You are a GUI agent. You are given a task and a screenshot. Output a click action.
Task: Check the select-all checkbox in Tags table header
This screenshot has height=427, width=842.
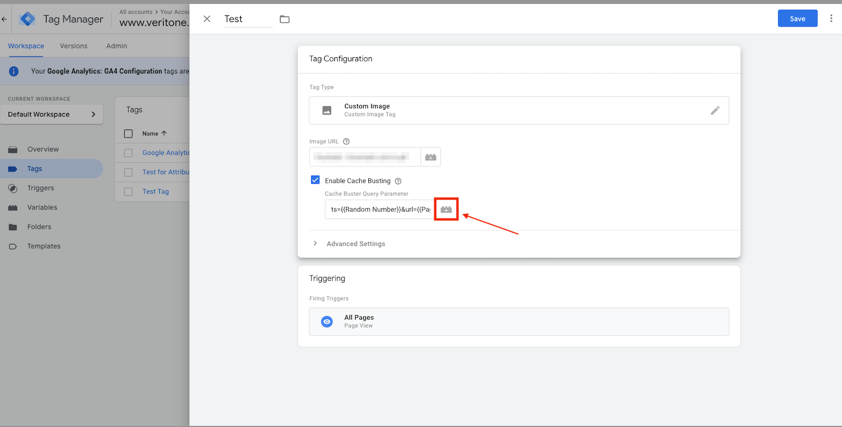pos(128,133)
